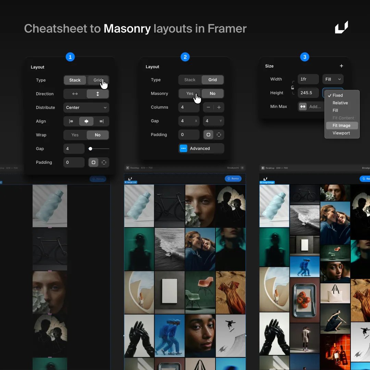The width and height of the screenshot is (370, 370).
Task: Add breakpoint with plus in middle preview
Action: pos(242,168)
